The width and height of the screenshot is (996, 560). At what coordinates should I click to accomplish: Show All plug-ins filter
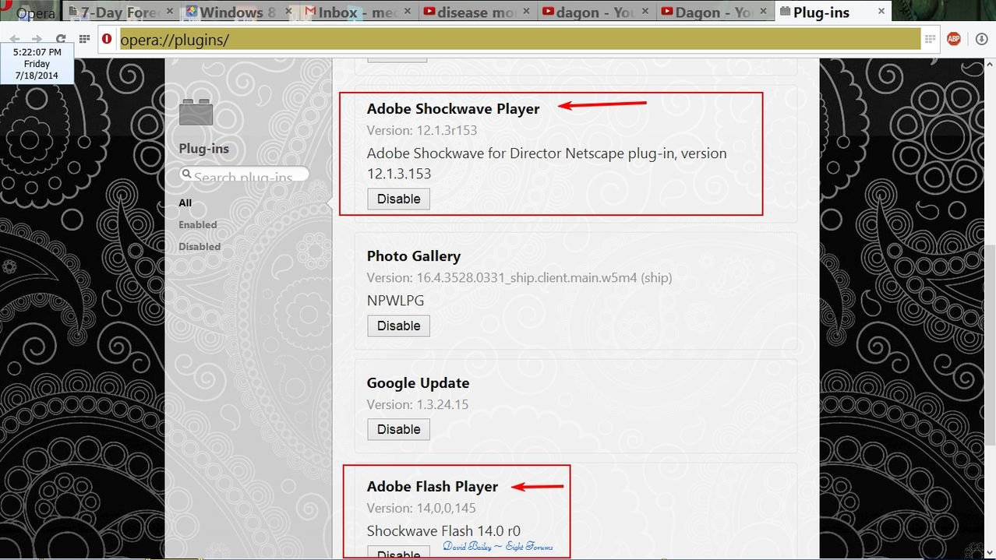pos(185,203)
